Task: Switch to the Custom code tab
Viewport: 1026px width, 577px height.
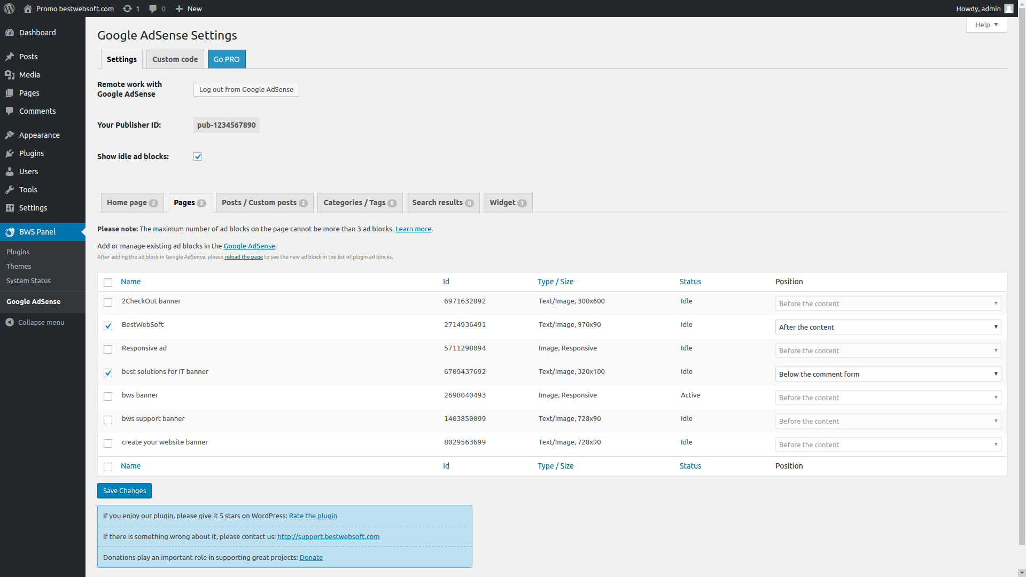Action: click(175, 59)
